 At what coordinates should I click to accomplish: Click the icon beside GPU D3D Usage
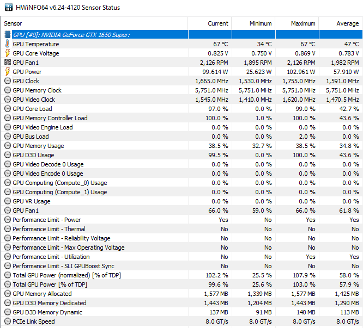coord(8,155)
